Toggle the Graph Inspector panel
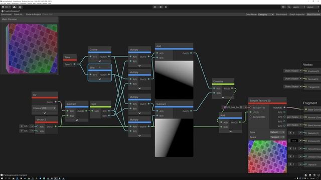The image size is (321, 180). click(x=297, y=14)
